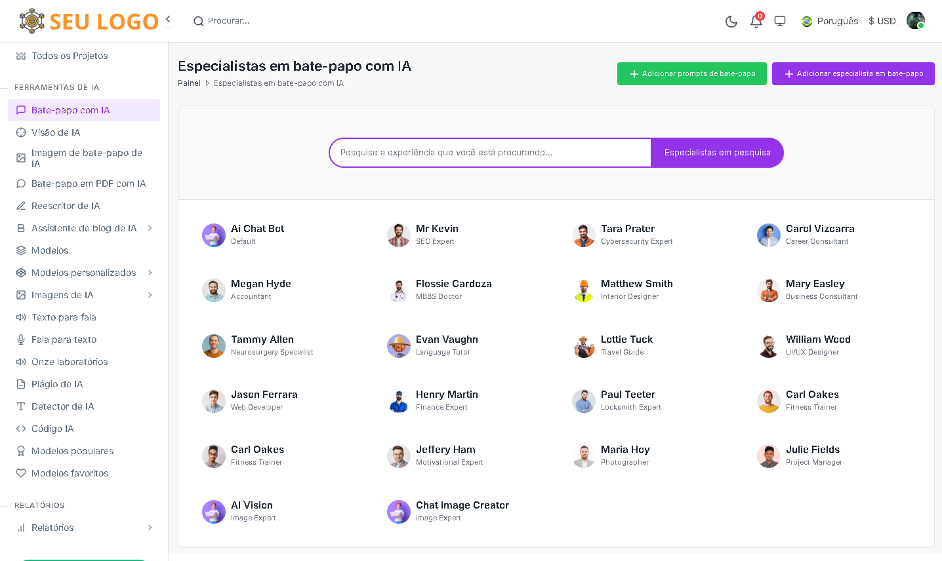The width and height of the screenshot is (942, 561).
Task: Collapse the sidebar with the arrow
Action: (x=169, y=20)
